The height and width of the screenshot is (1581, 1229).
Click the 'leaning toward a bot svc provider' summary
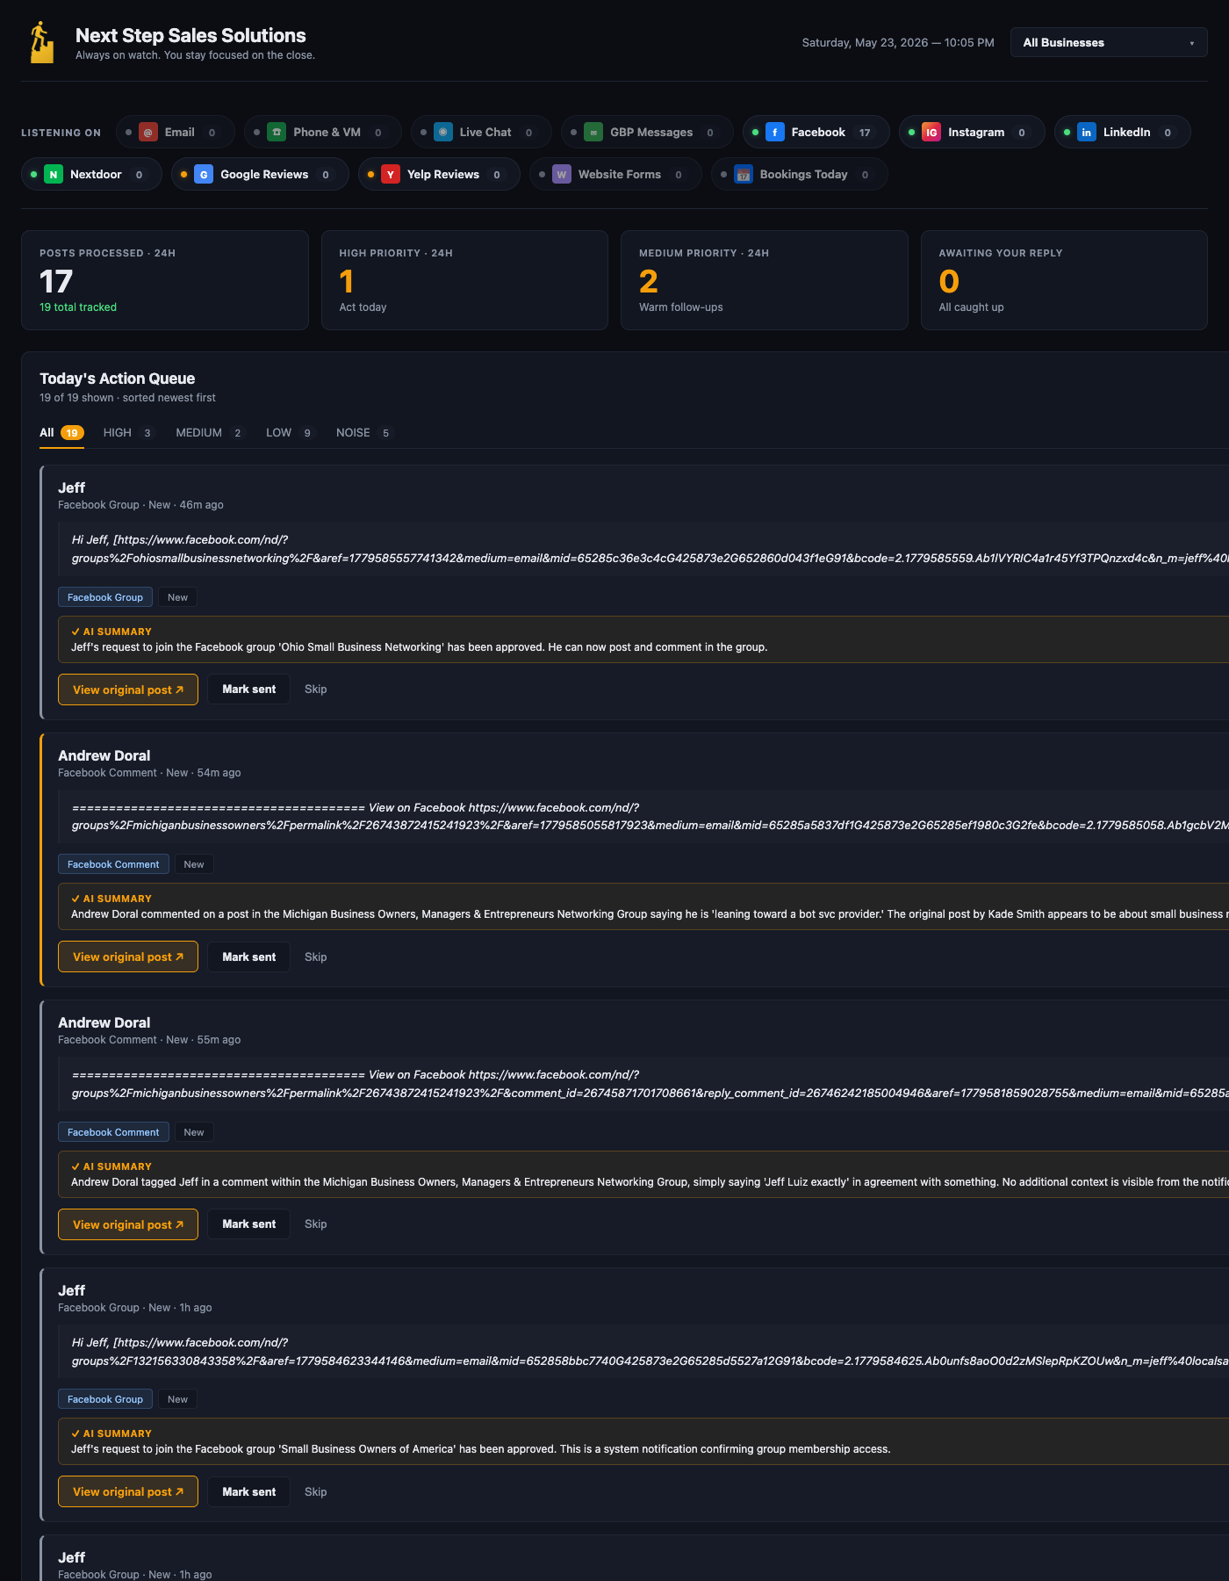[x=650, y=914]
